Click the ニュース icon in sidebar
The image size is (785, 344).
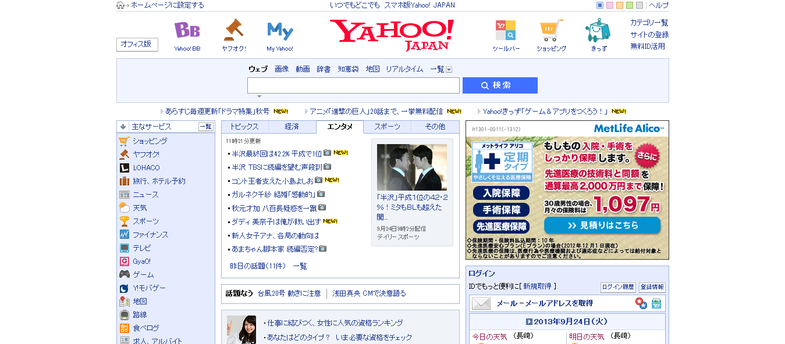point(124,195)
